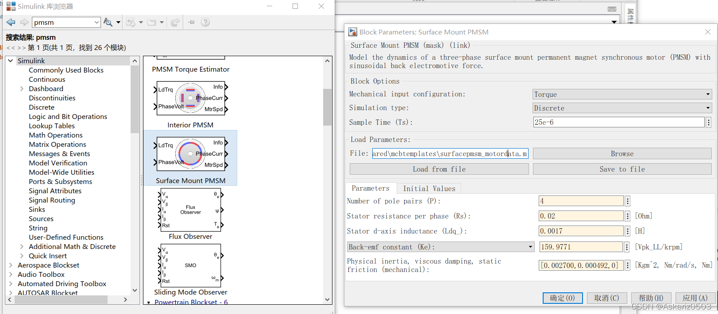The height and width of the screenshot is (314, 718).
Task: Expand the Aerospace Blockset library
Action: (11, 265)
